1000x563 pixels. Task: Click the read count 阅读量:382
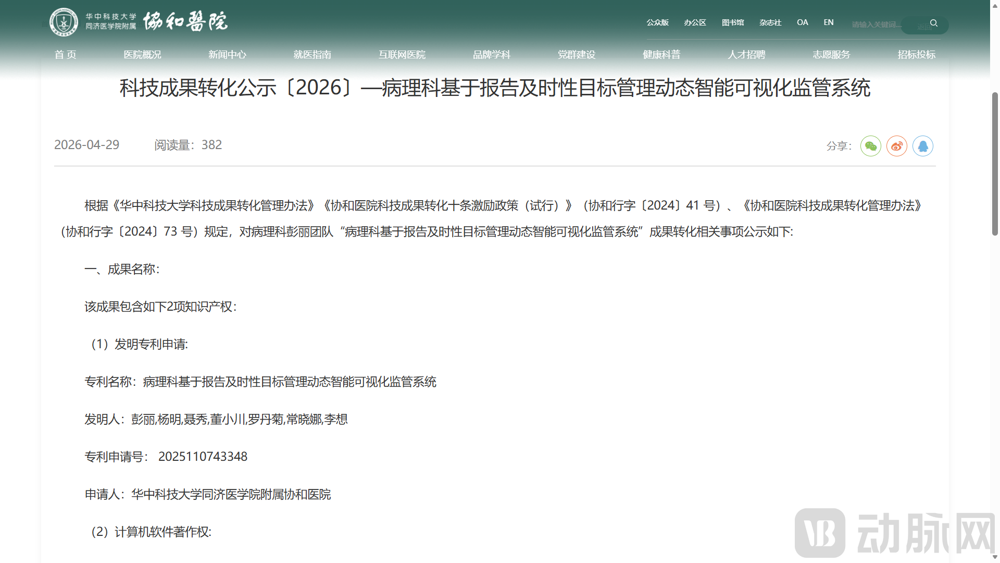click(x=188, y=145)
